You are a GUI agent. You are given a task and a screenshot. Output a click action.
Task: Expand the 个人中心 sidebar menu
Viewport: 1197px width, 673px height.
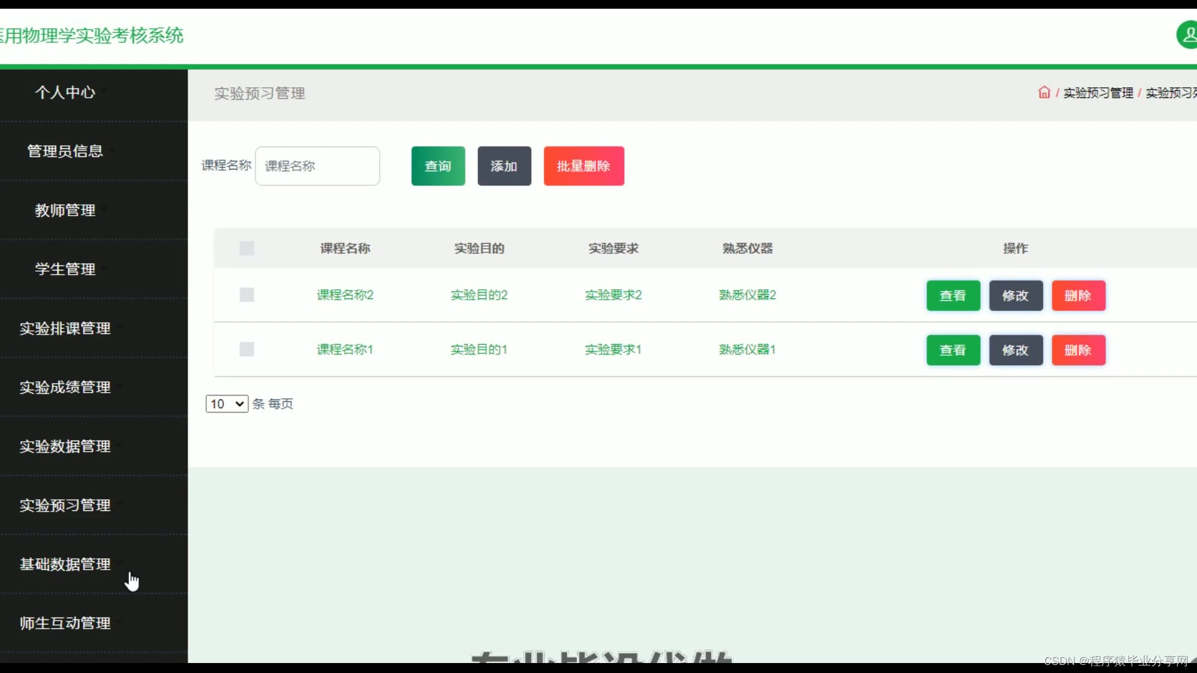tap(65, 92)
